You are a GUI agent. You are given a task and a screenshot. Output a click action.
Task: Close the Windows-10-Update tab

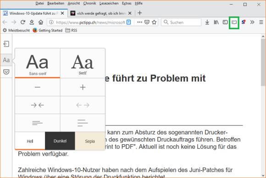pyautogui.click(x=62, y=13)
